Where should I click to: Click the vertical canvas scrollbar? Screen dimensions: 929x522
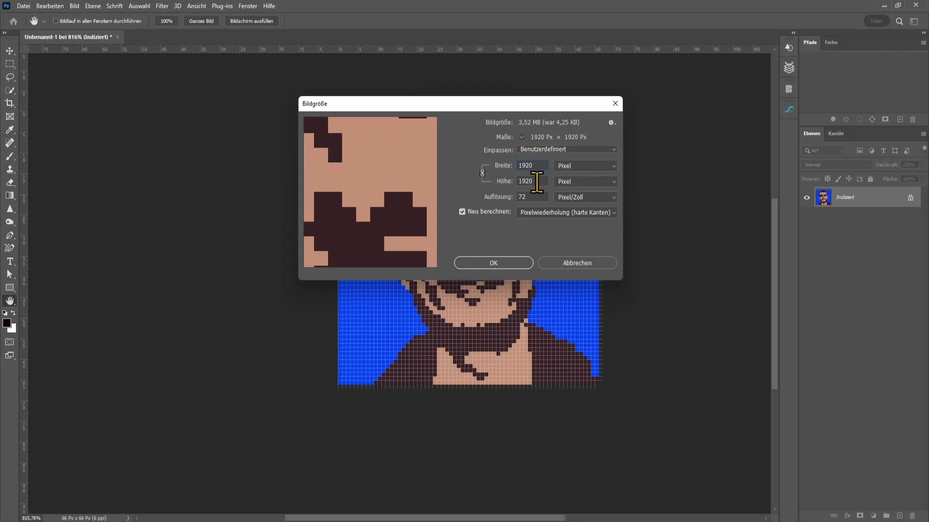point(775,293)
